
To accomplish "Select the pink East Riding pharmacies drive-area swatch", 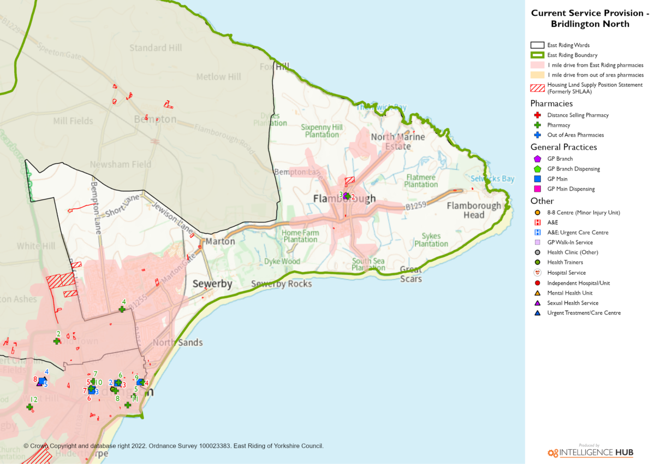I will coord(537,65).
